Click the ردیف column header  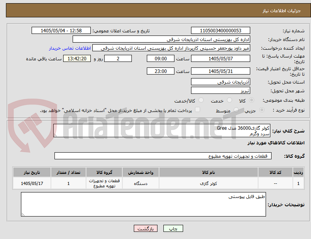pos(298,172)
